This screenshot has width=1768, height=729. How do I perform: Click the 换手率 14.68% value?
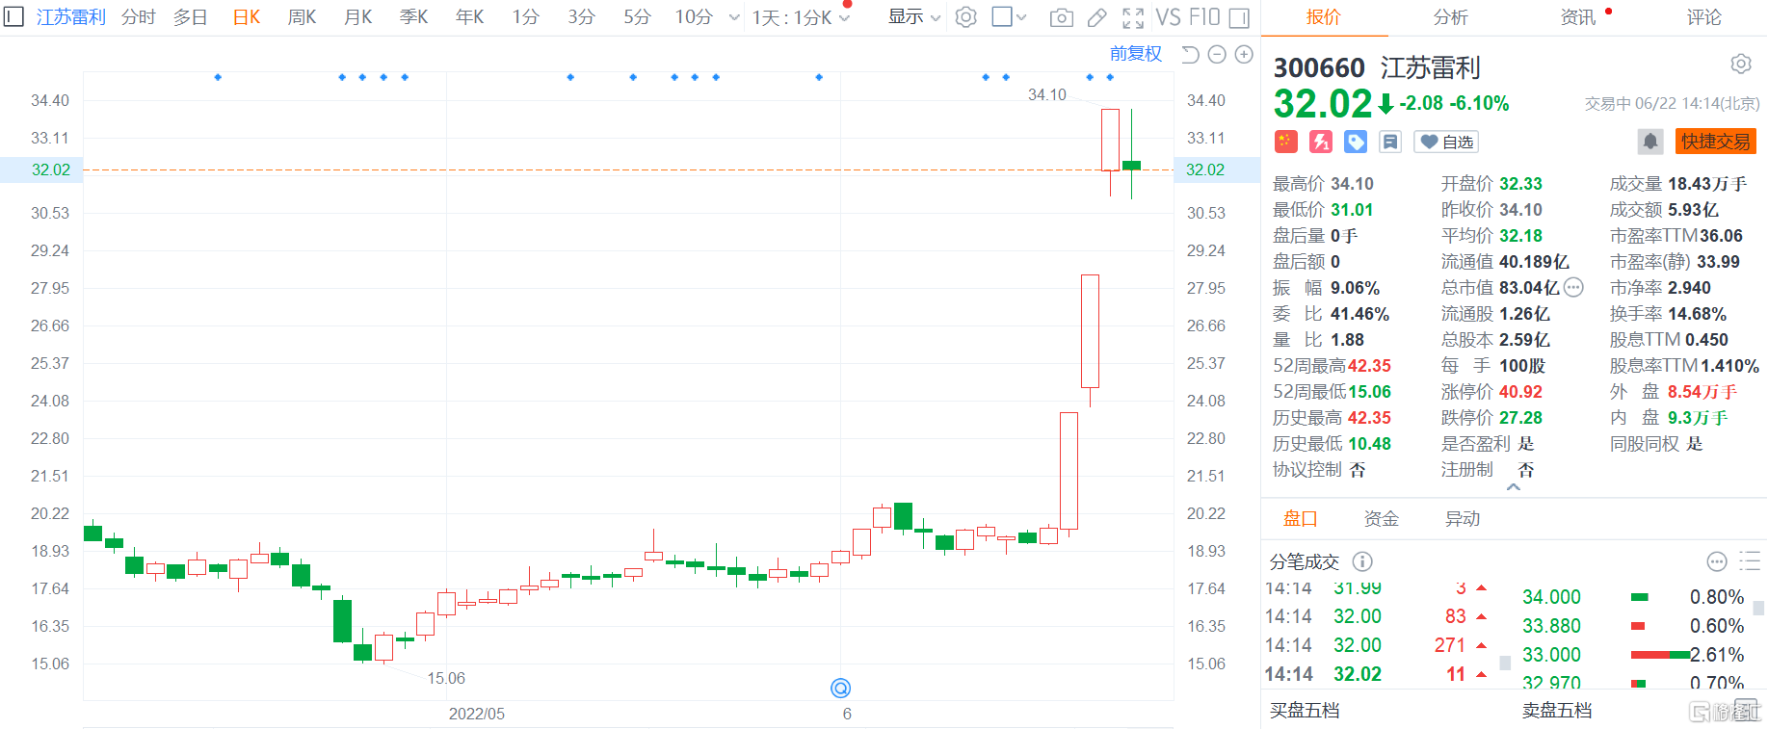click(x=1697, y=314)
